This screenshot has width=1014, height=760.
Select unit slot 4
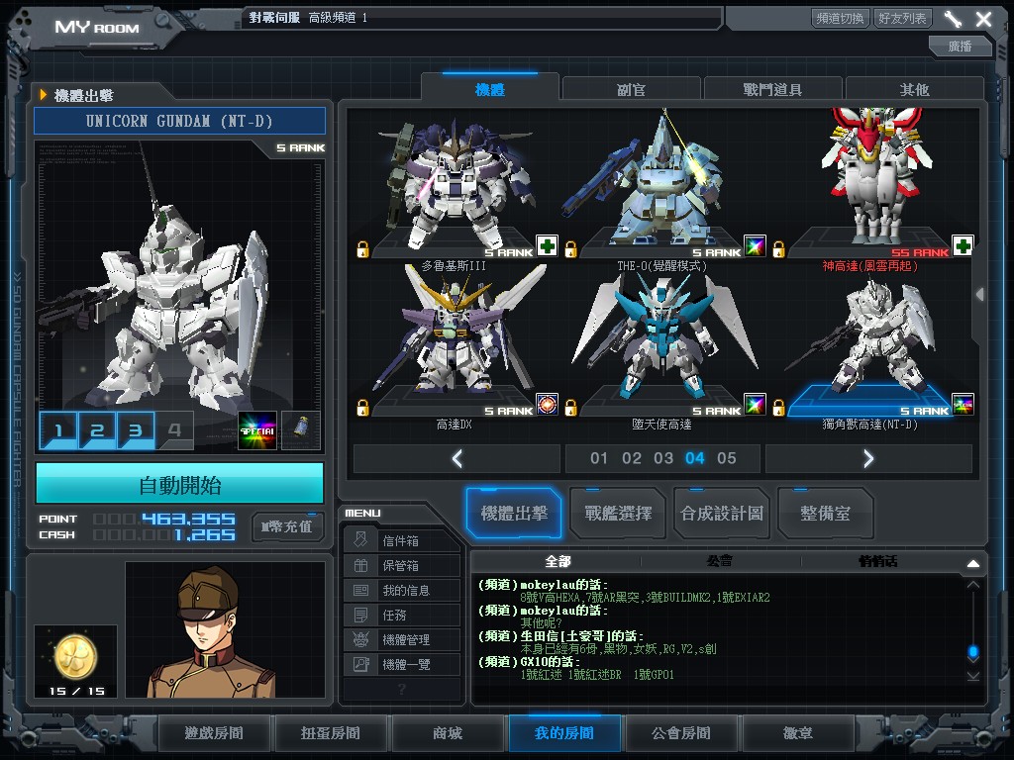tap(174, 430)
